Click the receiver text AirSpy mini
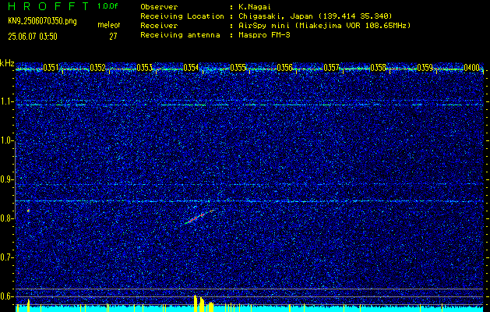This screenshot has height=312, width=490. pyautogui.click(x=263, y=26)
